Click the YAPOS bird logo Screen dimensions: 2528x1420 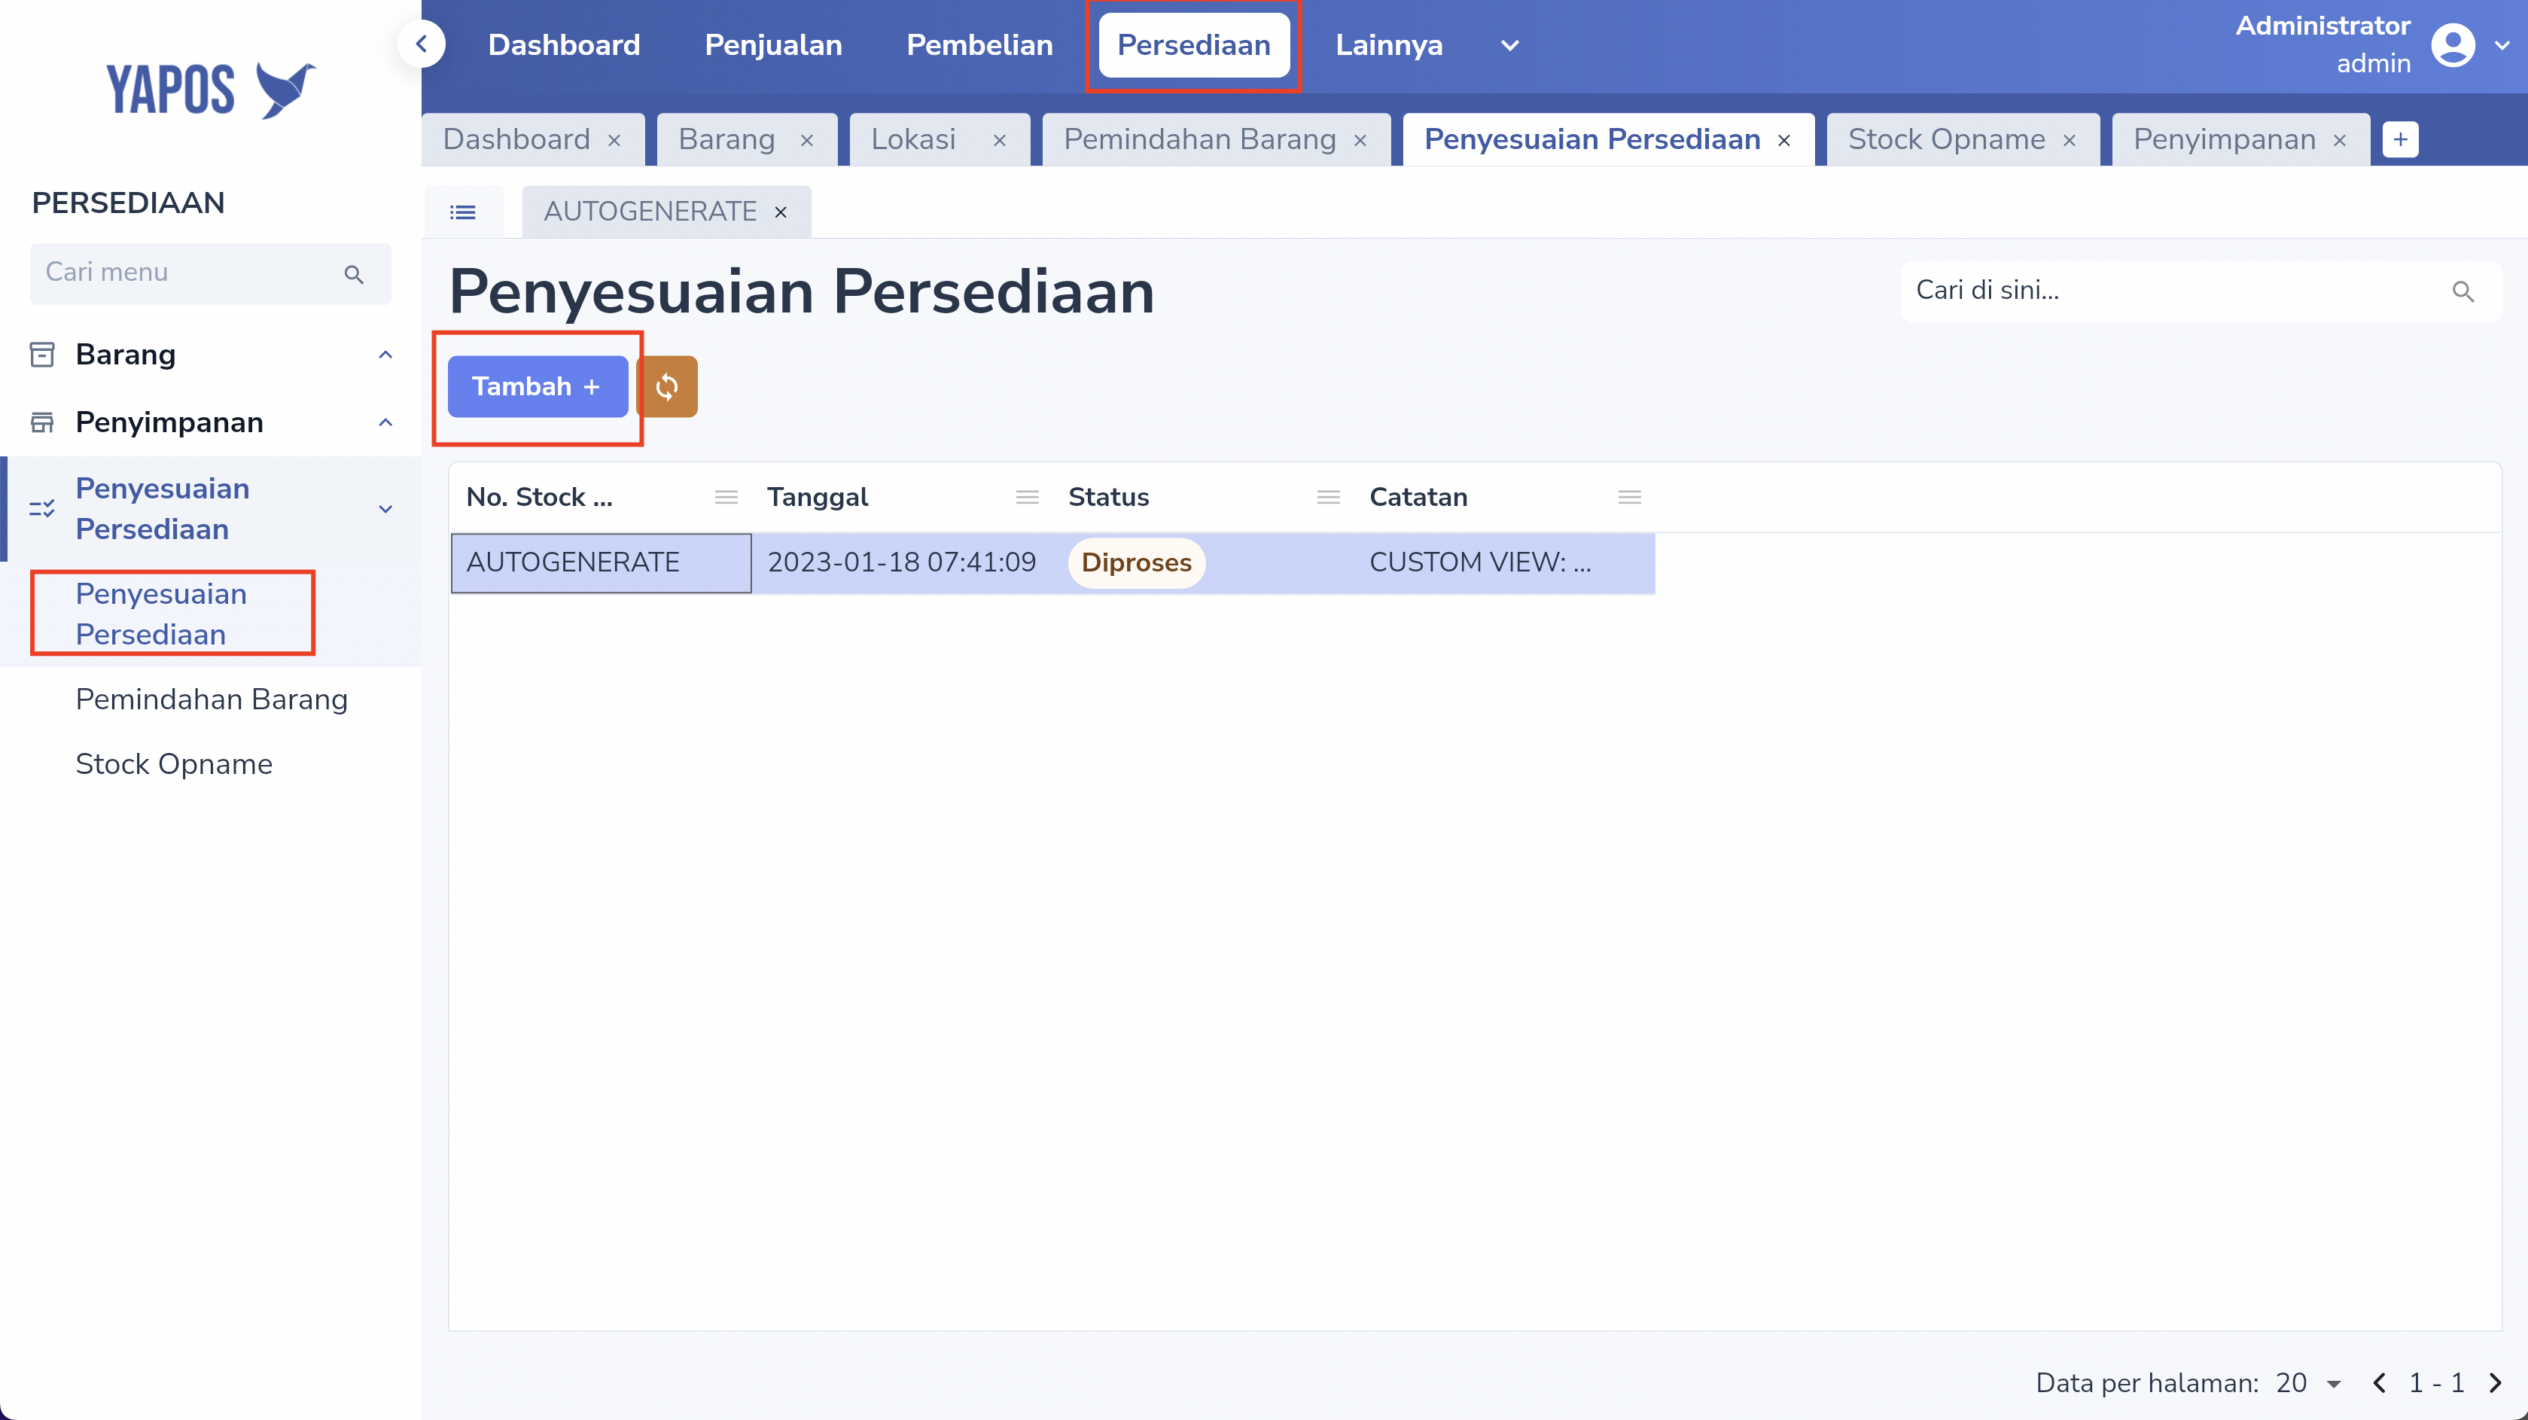pos(211,90)
